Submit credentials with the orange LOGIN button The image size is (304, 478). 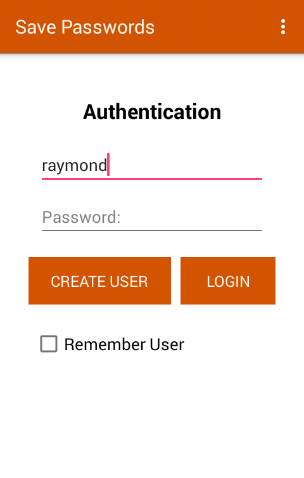[228, 280]
